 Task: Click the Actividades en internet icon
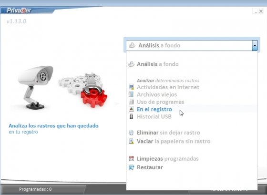tap(131, 87)
